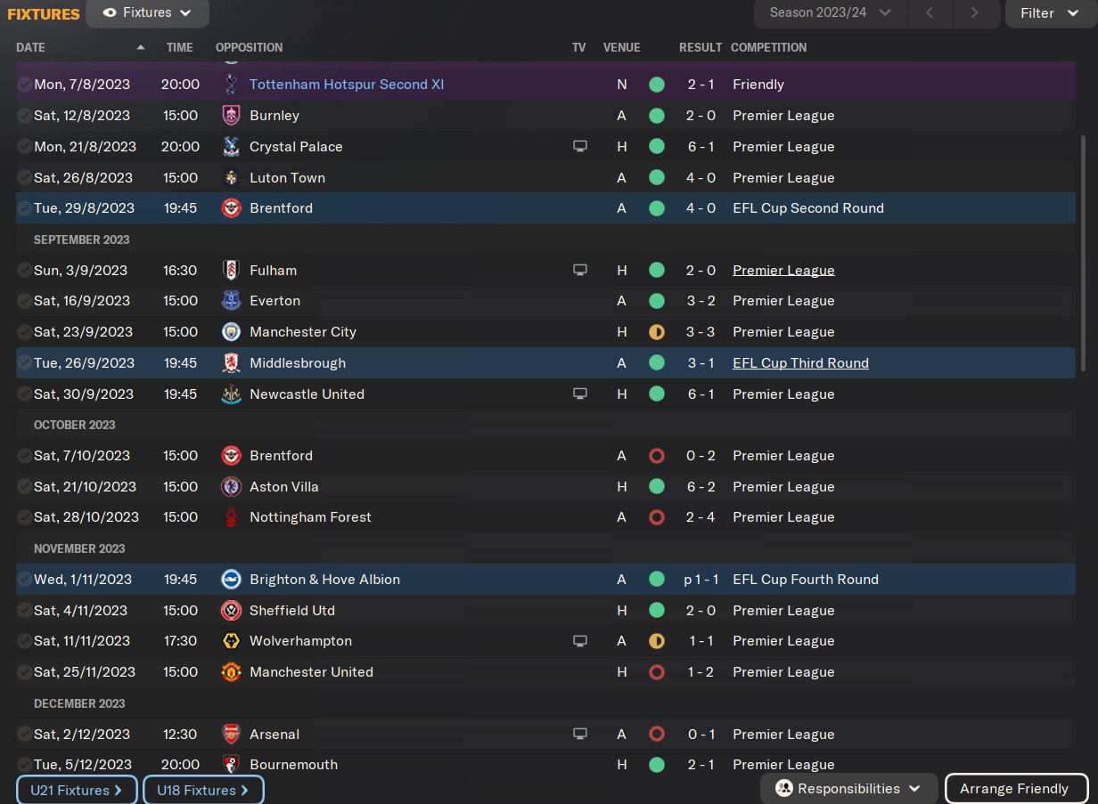The height and width of the screenshot is (804, 1098).
Task: Toggle the checkmark beside Sat, 7/10/2023 fixture
Action: [24, 456]
